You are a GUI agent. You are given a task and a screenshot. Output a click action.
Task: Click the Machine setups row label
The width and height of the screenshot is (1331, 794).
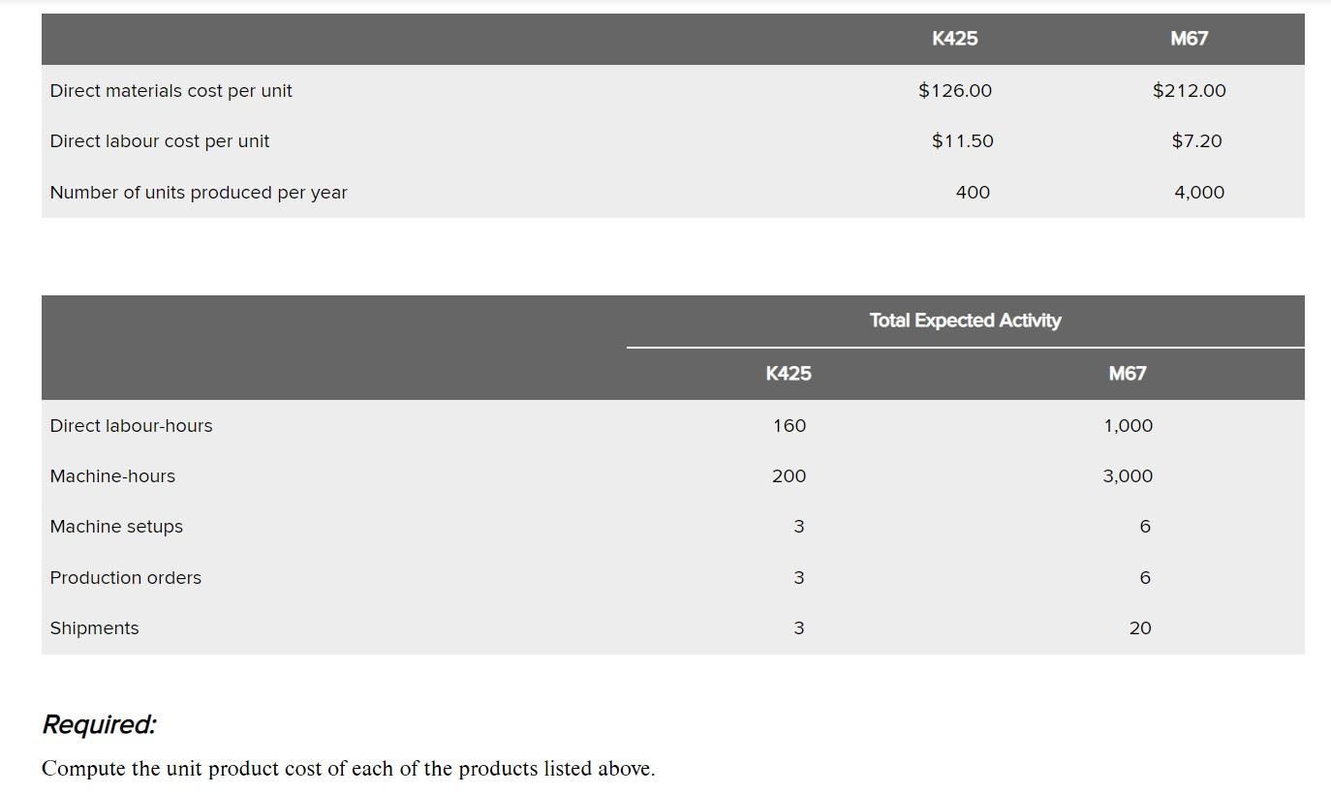click(x=116, y=527)
